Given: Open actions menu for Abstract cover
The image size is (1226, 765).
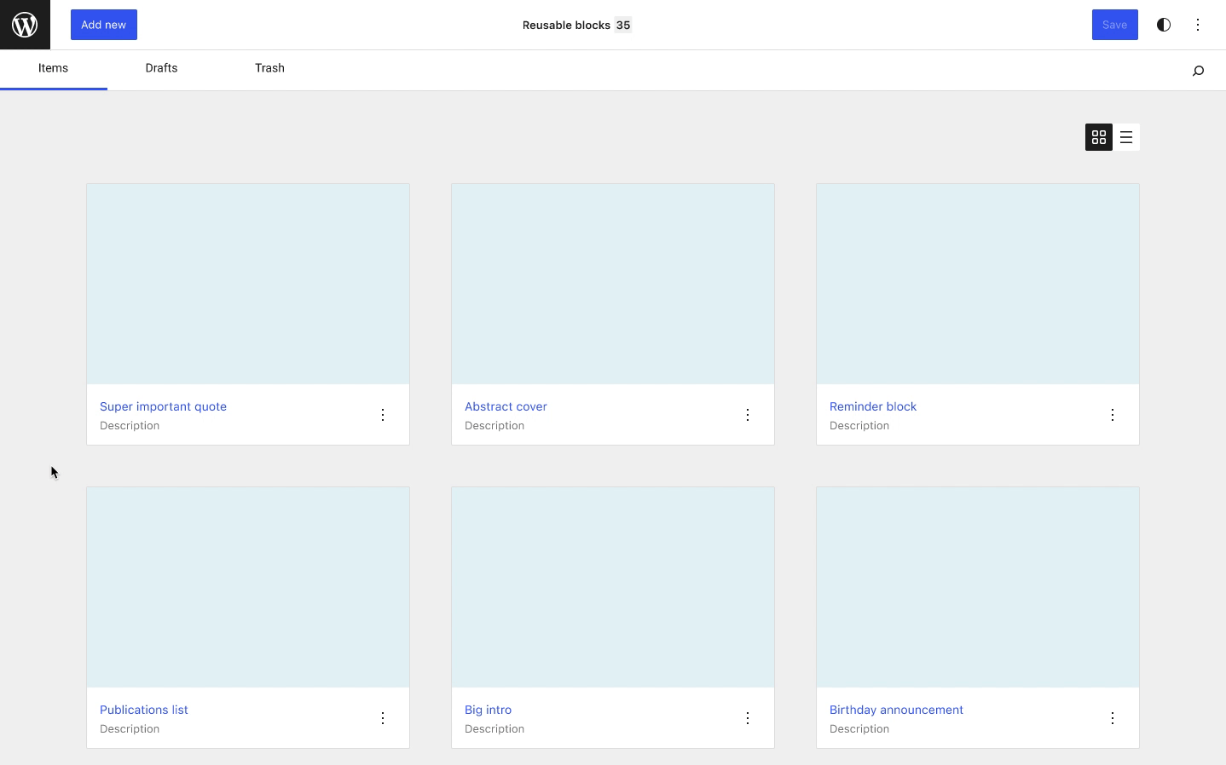Looking at the screenshot, I should [x=748, y=415].
